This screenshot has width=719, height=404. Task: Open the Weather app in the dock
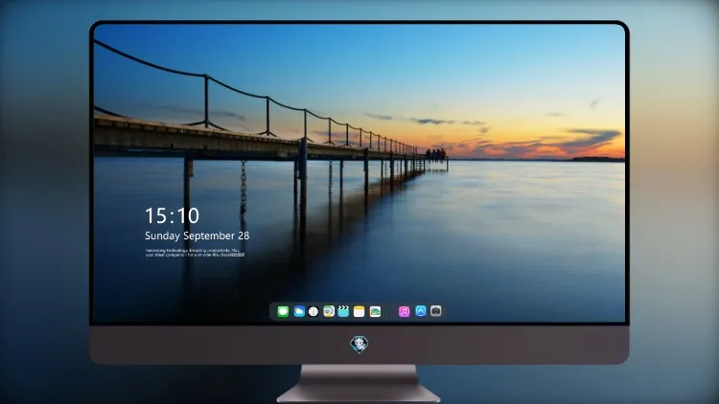(x=299, y=311)
